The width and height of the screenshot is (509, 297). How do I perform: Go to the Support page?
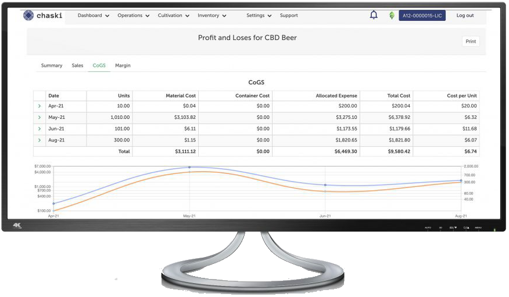(289, 16)
